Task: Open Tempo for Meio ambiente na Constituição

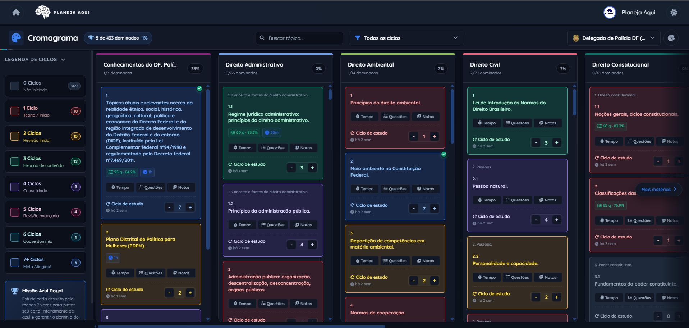Action: click(364, 189)
